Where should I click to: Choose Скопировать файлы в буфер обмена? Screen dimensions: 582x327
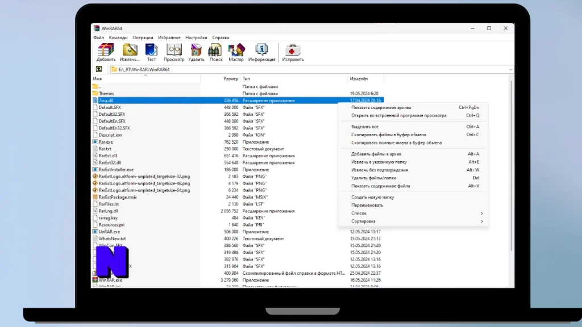[x=413, y=135]
